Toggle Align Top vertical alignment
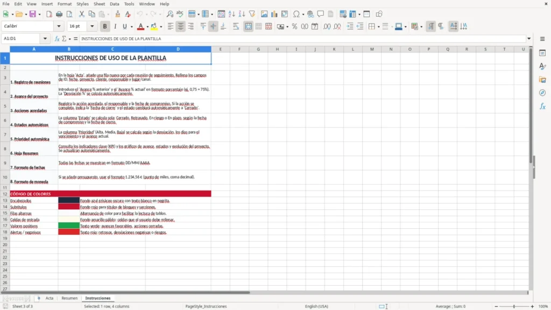Image resolution: width=551 pixels, height=310 pixels. 203,26
